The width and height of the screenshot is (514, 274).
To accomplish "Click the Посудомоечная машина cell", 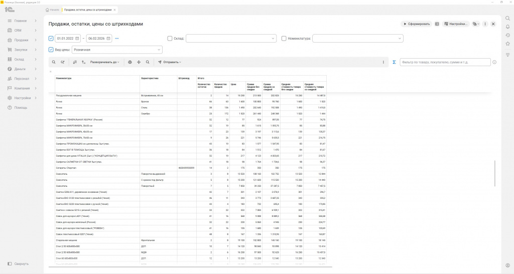I will click(x=97, y=96).
